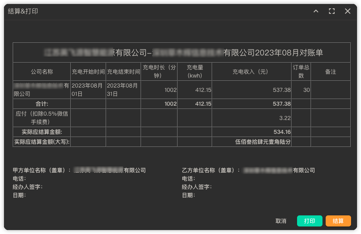The width and height of the screenshot is (361, 234).
Task: Toggle fullscreen mode for the dialog
Action: coord(332,11)
